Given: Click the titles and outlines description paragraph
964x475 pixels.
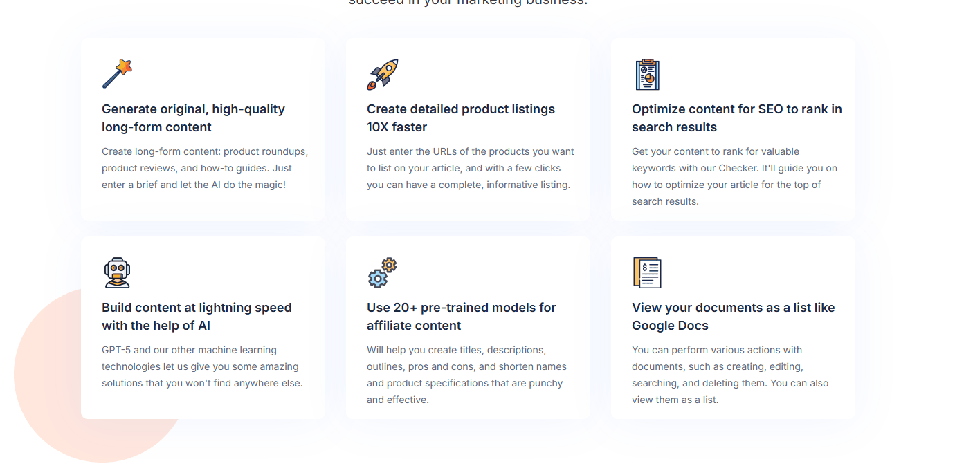Looking at the screenshot, I should point(466,375).
